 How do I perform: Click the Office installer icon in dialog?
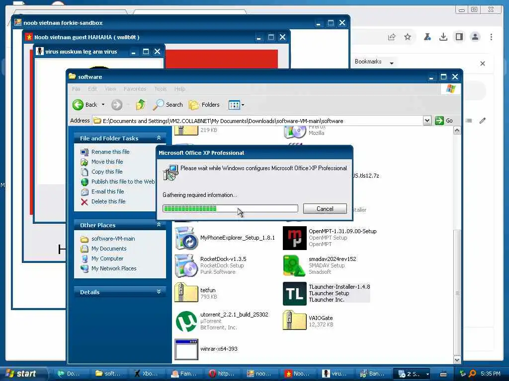pyautogui.click(x=170, y=172)
